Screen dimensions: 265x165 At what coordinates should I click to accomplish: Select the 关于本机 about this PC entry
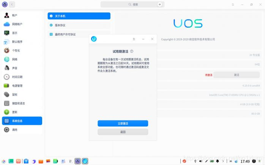[79, 16]
